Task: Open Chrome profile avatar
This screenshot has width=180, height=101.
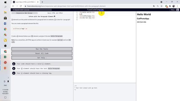Action: (174, 6)
